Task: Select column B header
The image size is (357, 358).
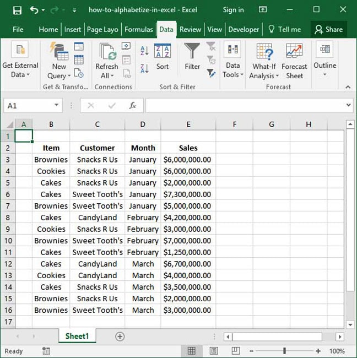Action: coord(51,124)
